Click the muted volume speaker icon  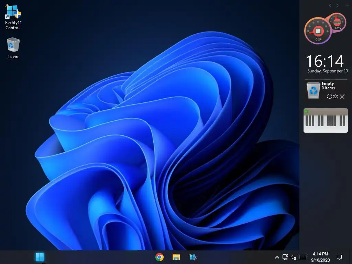click(294, 257)
